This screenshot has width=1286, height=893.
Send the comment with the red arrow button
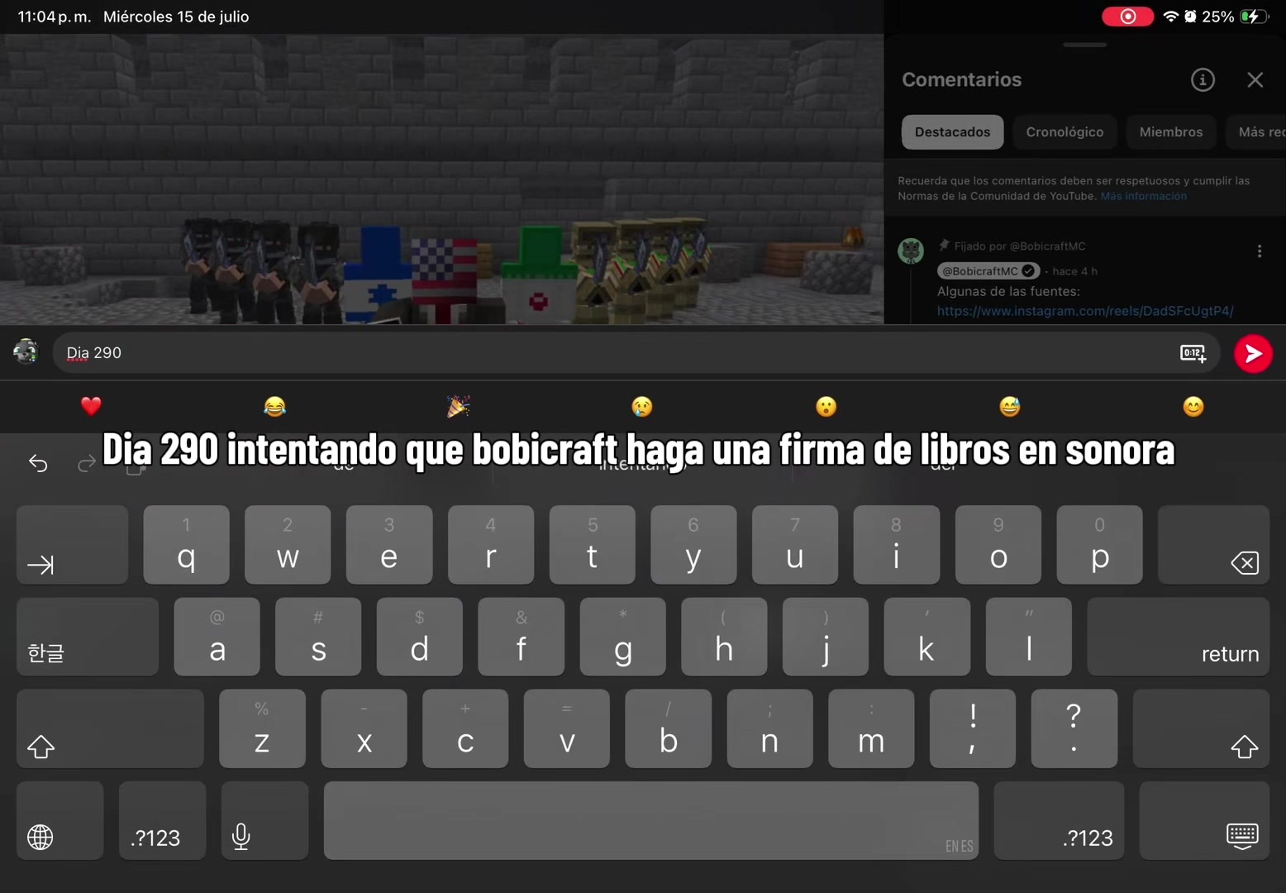(1253, 354)
